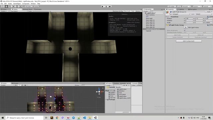Image resolution: width=213 pixels, height=120 pixels.
Task: Open the Account dropdown
Action: [186, 7]
